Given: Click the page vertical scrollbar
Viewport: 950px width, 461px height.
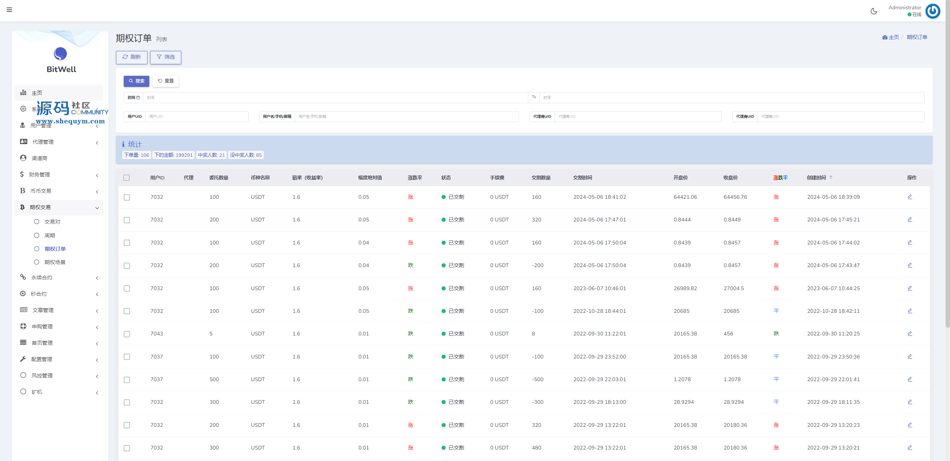Looking at the screenshot, I should (947, 163).
